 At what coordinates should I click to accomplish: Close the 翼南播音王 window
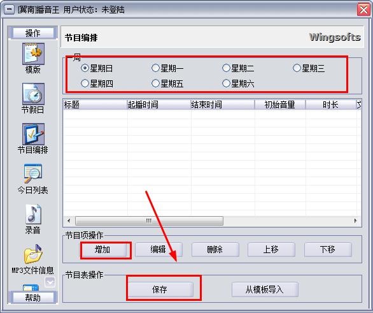[x=363, y=10]
